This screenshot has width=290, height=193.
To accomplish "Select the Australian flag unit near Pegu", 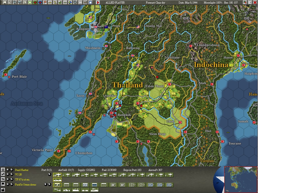I will pos(106,27).
